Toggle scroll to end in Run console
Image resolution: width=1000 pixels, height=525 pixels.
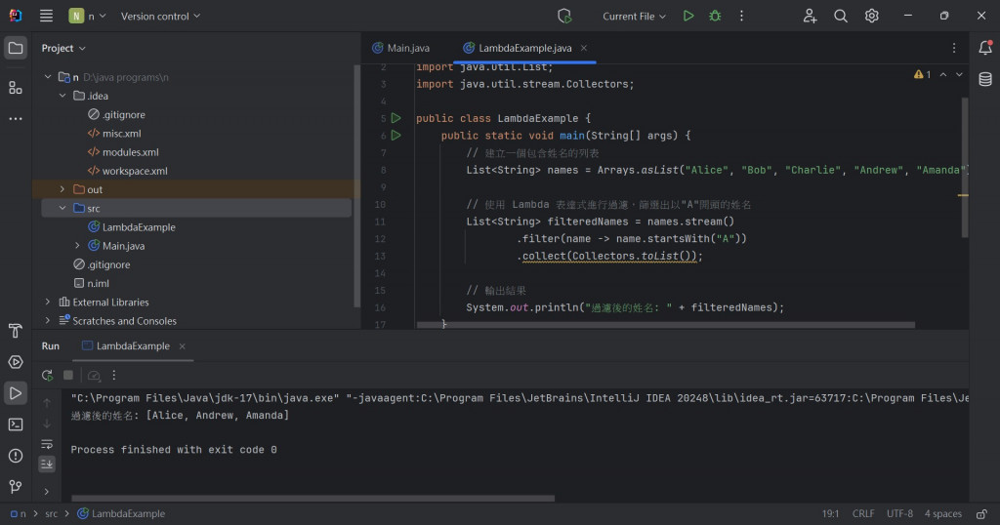[47, 464]
